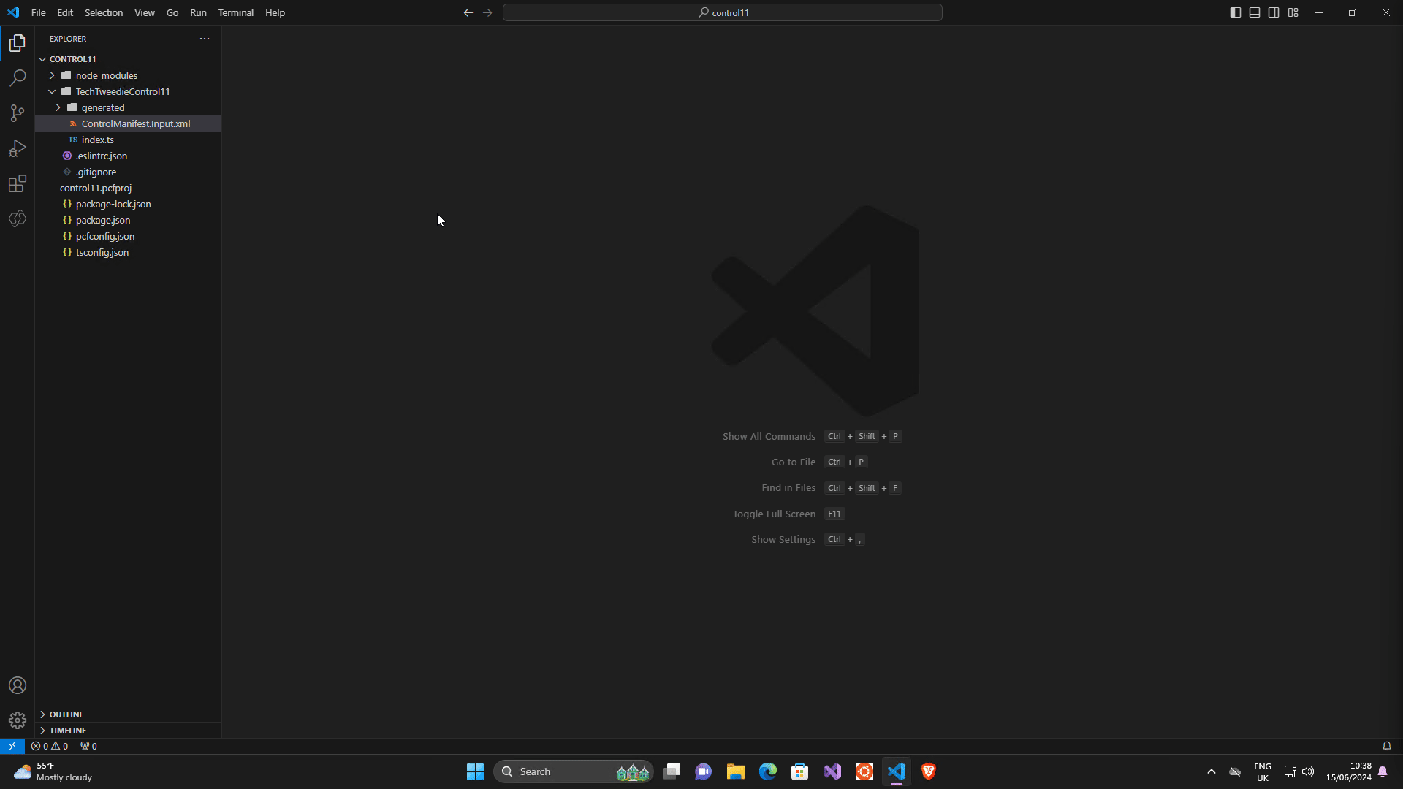Open the Search view in the activity bar
The image size is (1403, 789).
(x=17, y=77)
